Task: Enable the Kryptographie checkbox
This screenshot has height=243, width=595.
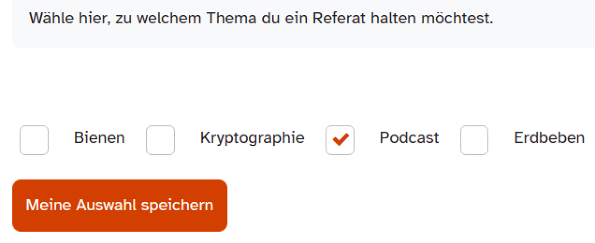Action: click(160, 140)
